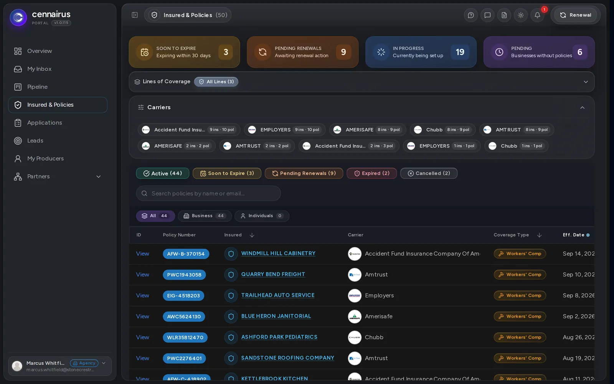614x384 pixels.
Task: Click the Pending card clock icon
Action: pyautogui.click(x=499, y=52)
